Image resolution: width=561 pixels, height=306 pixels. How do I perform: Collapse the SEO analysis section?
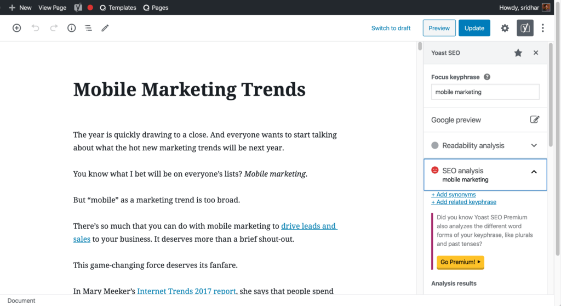(x=534, y=172)
